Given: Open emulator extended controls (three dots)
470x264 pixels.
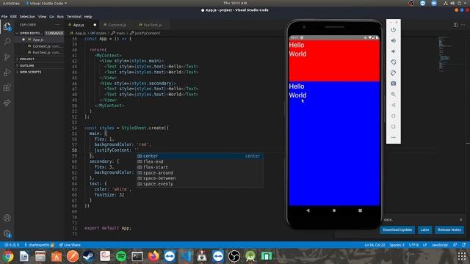Looking at the screenshot, I should [x=394, y=137].
